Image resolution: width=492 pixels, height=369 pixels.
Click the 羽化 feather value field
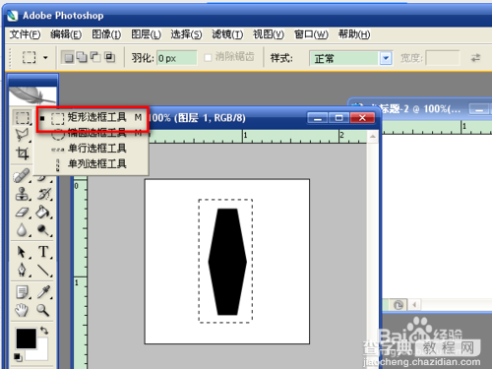[x=177, y=58]
